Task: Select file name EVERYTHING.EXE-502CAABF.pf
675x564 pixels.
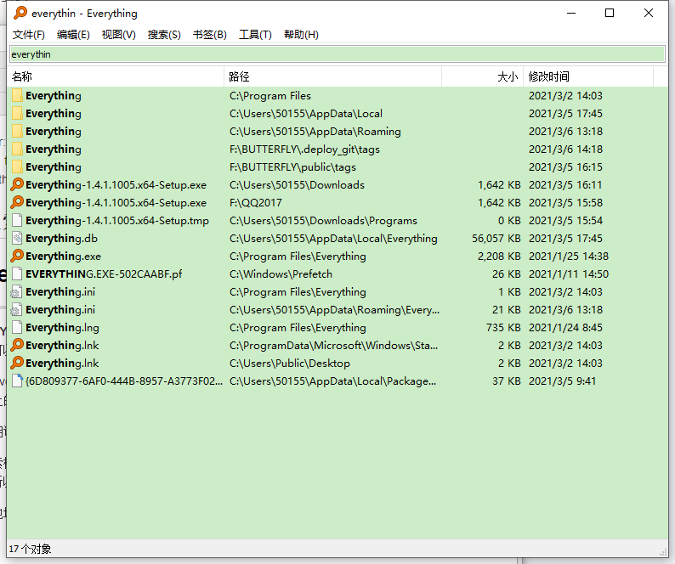Action: click(x=104, y=274)
